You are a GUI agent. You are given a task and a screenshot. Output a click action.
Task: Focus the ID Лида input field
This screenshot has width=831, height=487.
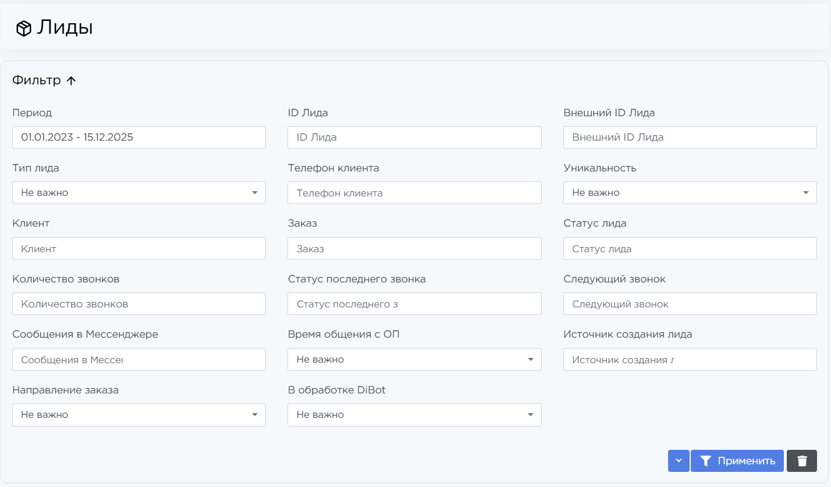[414, 137]
